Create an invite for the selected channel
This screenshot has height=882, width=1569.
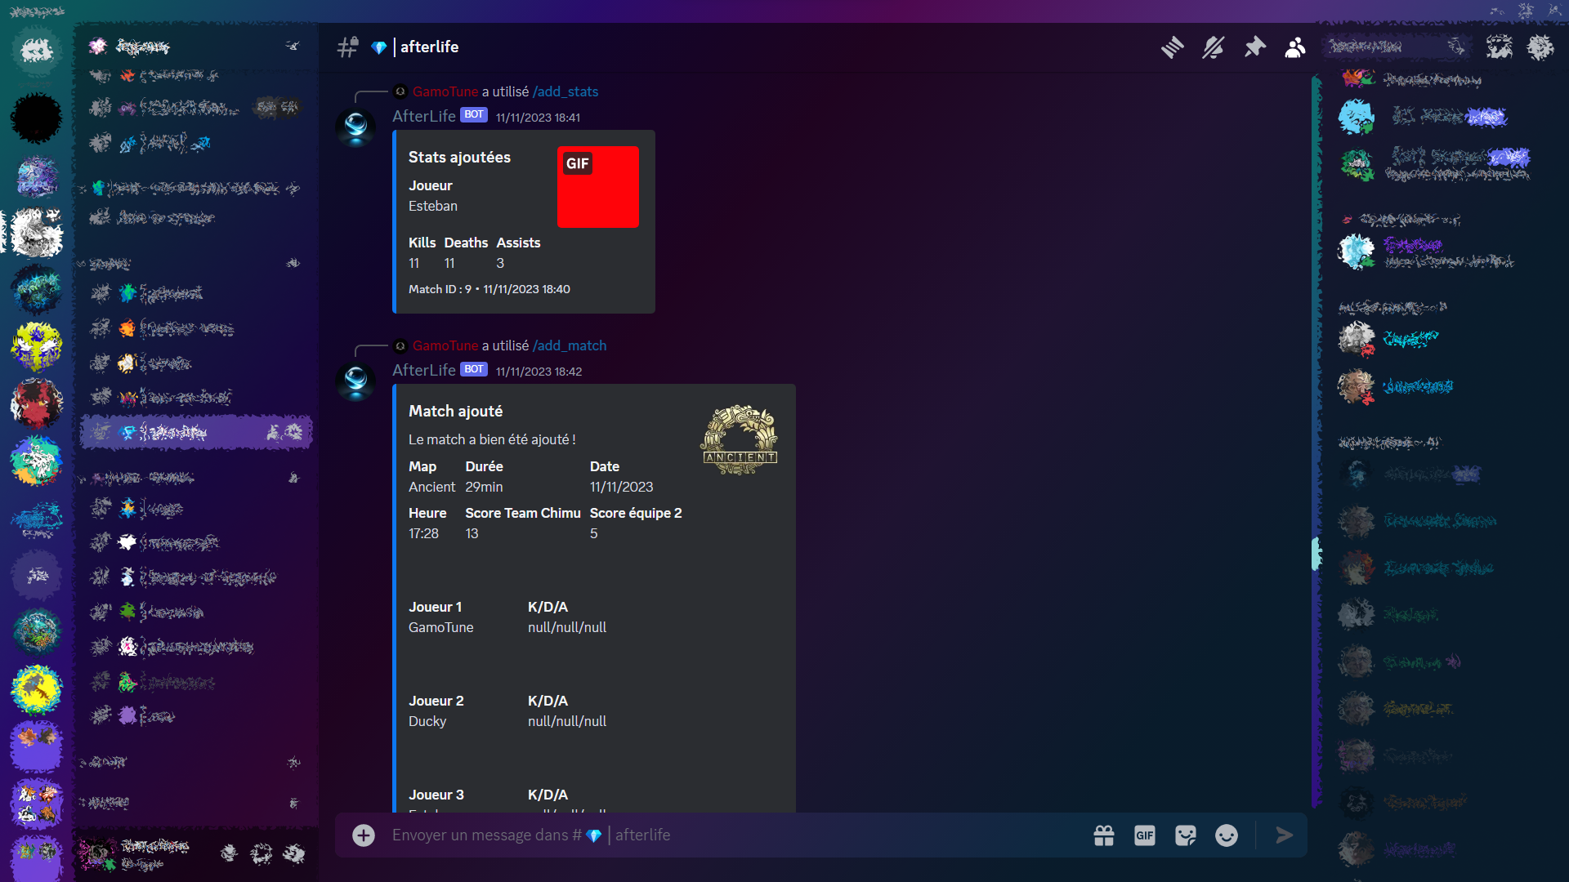click(274, 432)
